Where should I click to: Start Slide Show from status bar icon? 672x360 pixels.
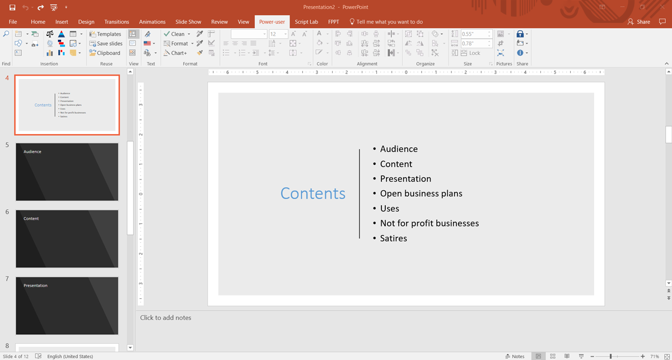581,356
